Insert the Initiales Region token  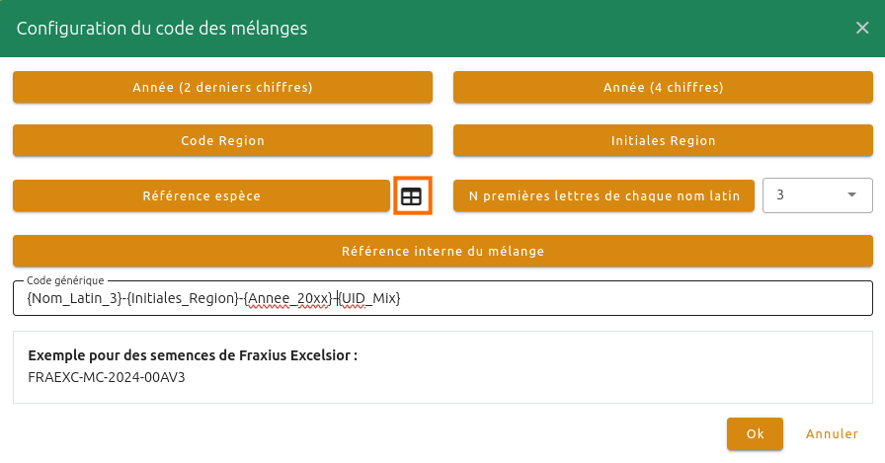[663, 141]
